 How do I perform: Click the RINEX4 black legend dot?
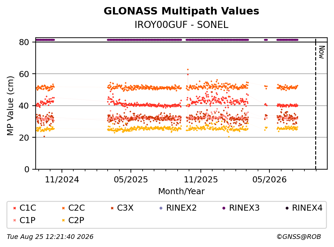287,208
